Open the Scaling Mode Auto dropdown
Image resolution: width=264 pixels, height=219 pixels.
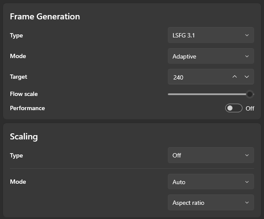211,182
